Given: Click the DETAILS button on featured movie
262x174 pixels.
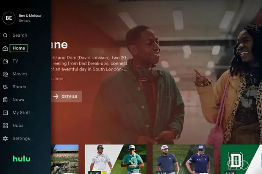Looking at the screenshot, I should 66,97.
